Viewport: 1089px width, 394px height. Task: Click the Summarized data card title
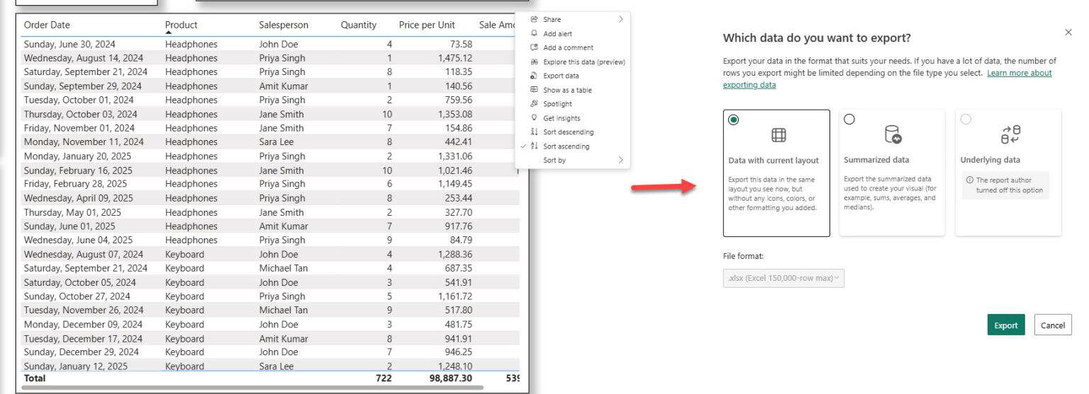876,160
